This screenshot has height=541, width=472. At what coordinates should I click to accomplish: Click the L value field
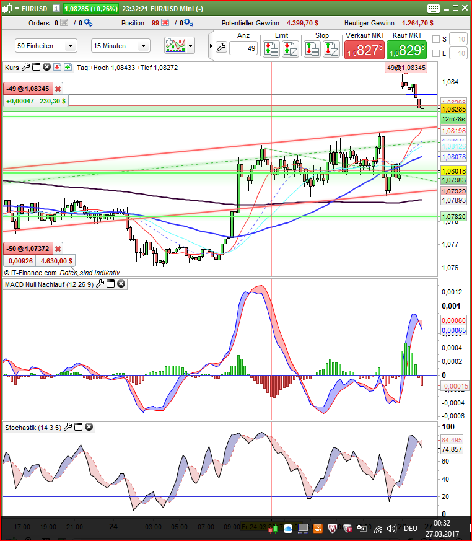click(x=458, y=53)
